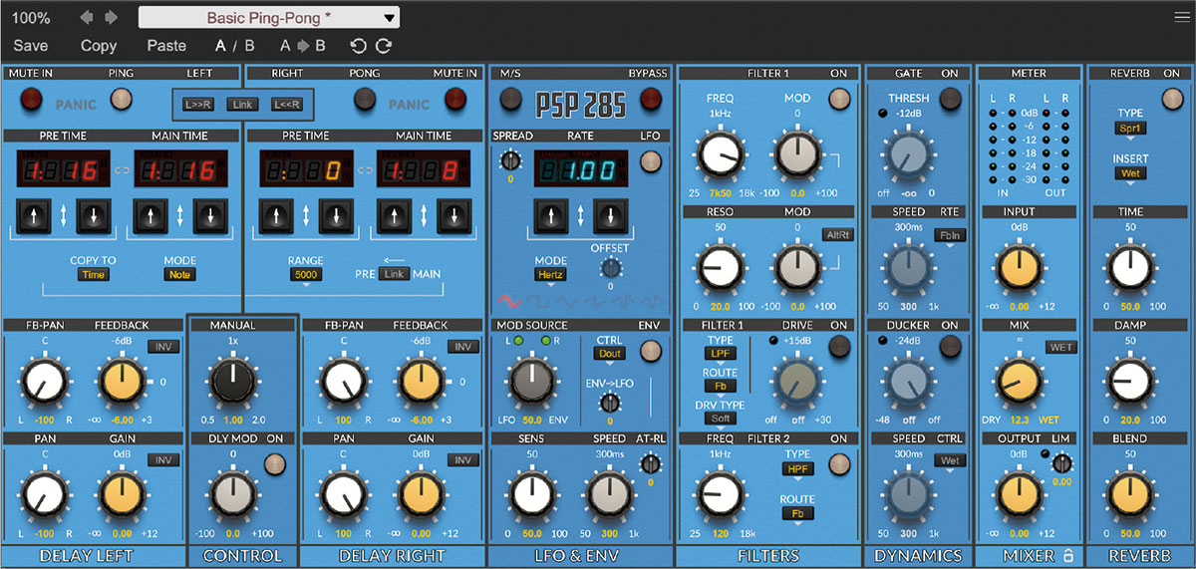
Task: Go to the next preset arrow
Action: click(111, 18)
